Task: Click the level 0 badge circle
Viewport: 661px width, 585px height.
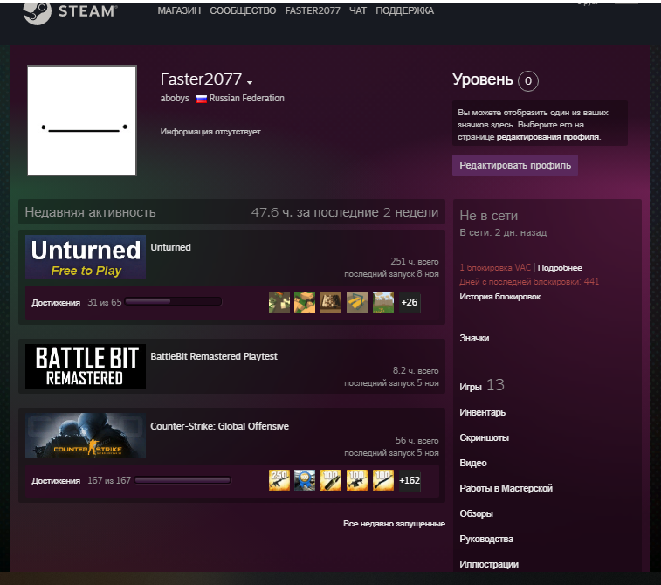Action: pyautogui.click(x=527, y=81)
